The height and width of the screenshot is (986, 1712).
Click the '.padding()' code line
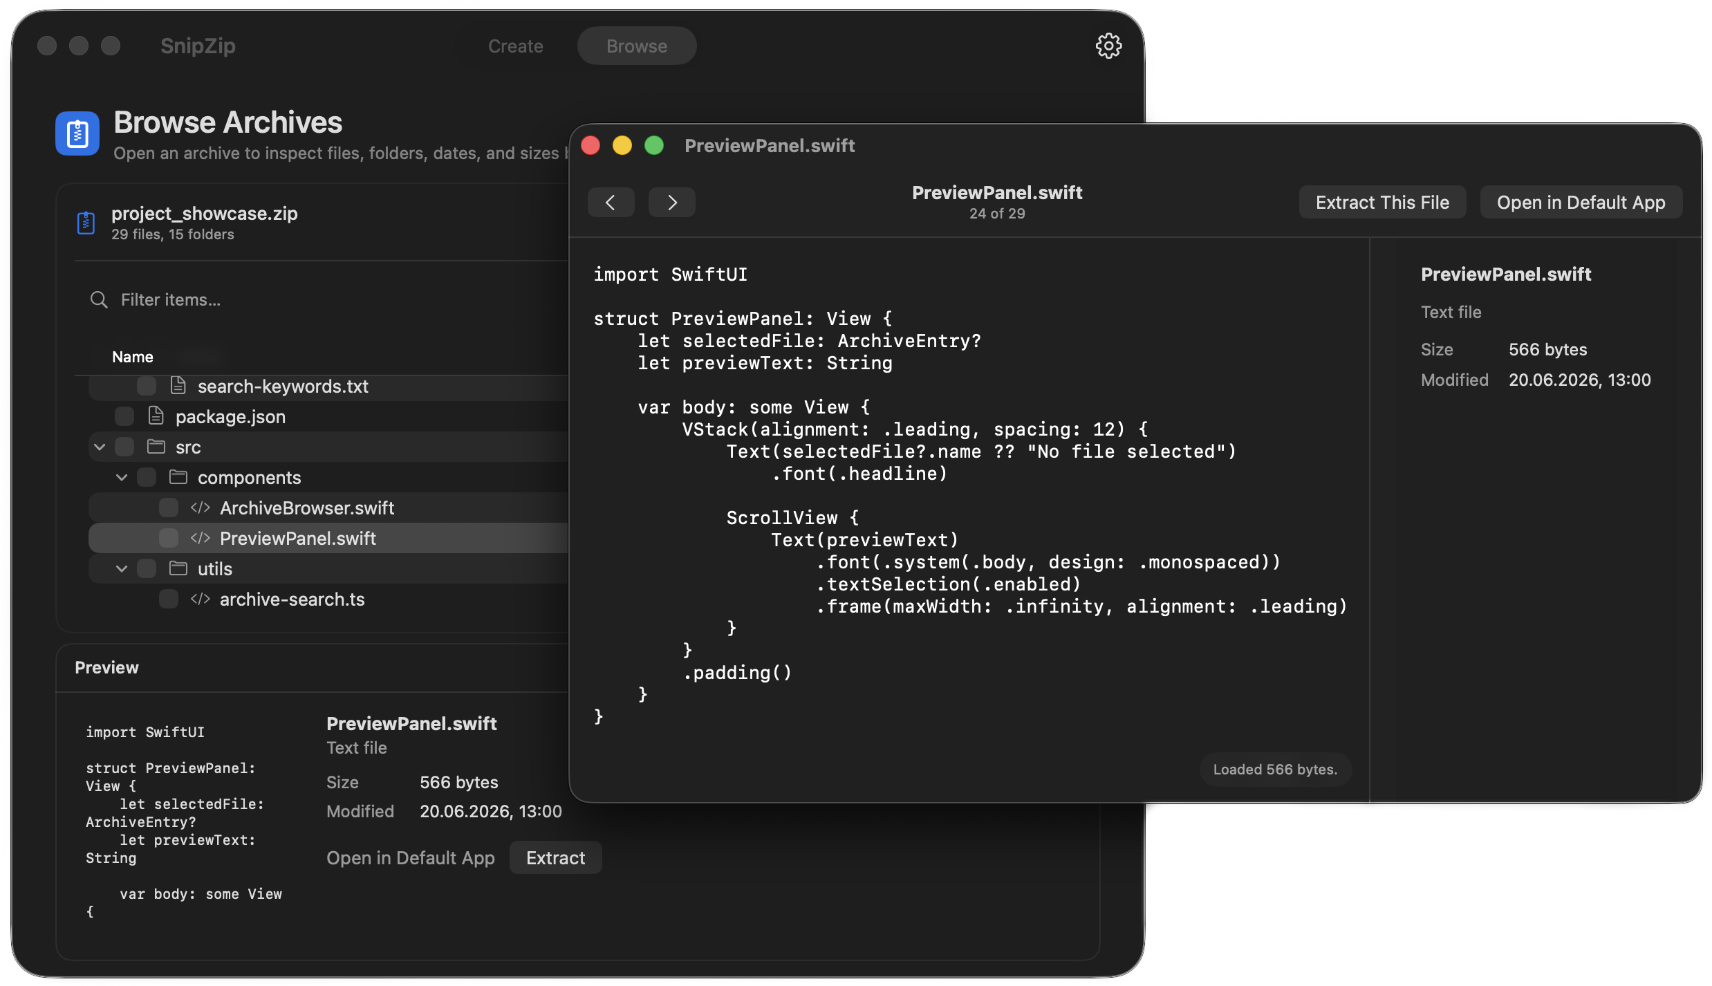(x=737, y=672)
